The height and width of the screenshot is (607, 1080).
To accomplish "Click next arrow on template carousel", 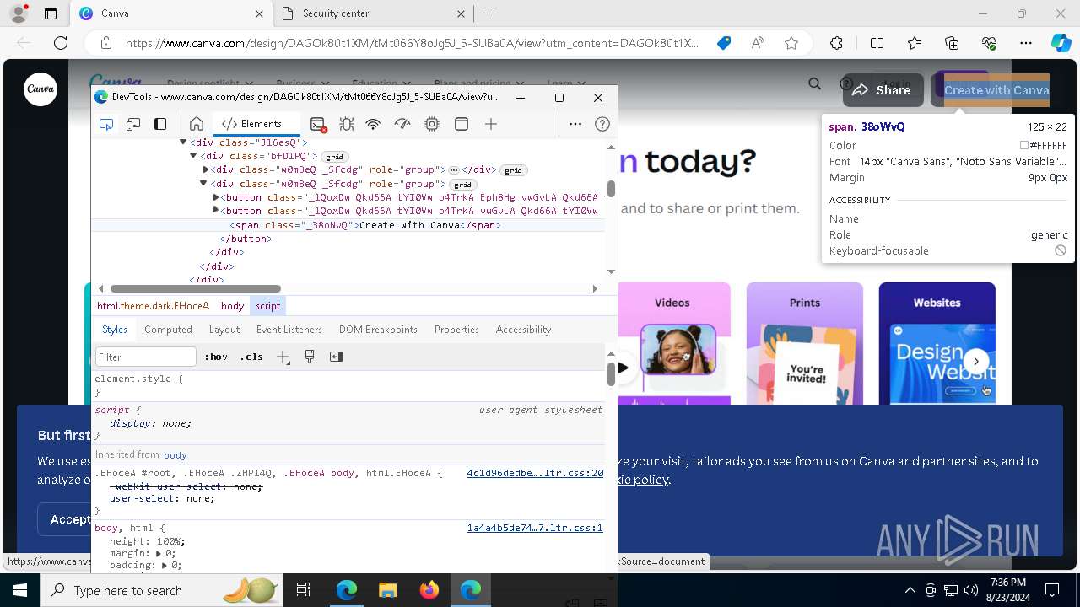I will 976,362.
